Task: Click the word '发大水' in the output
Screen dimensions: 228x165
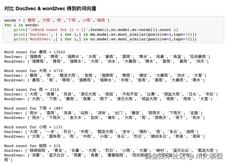Action: coord(76,118)
